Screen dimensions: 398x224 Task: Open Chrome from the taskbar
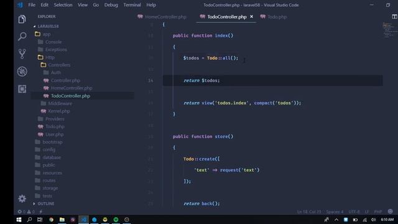click(51, 220)
